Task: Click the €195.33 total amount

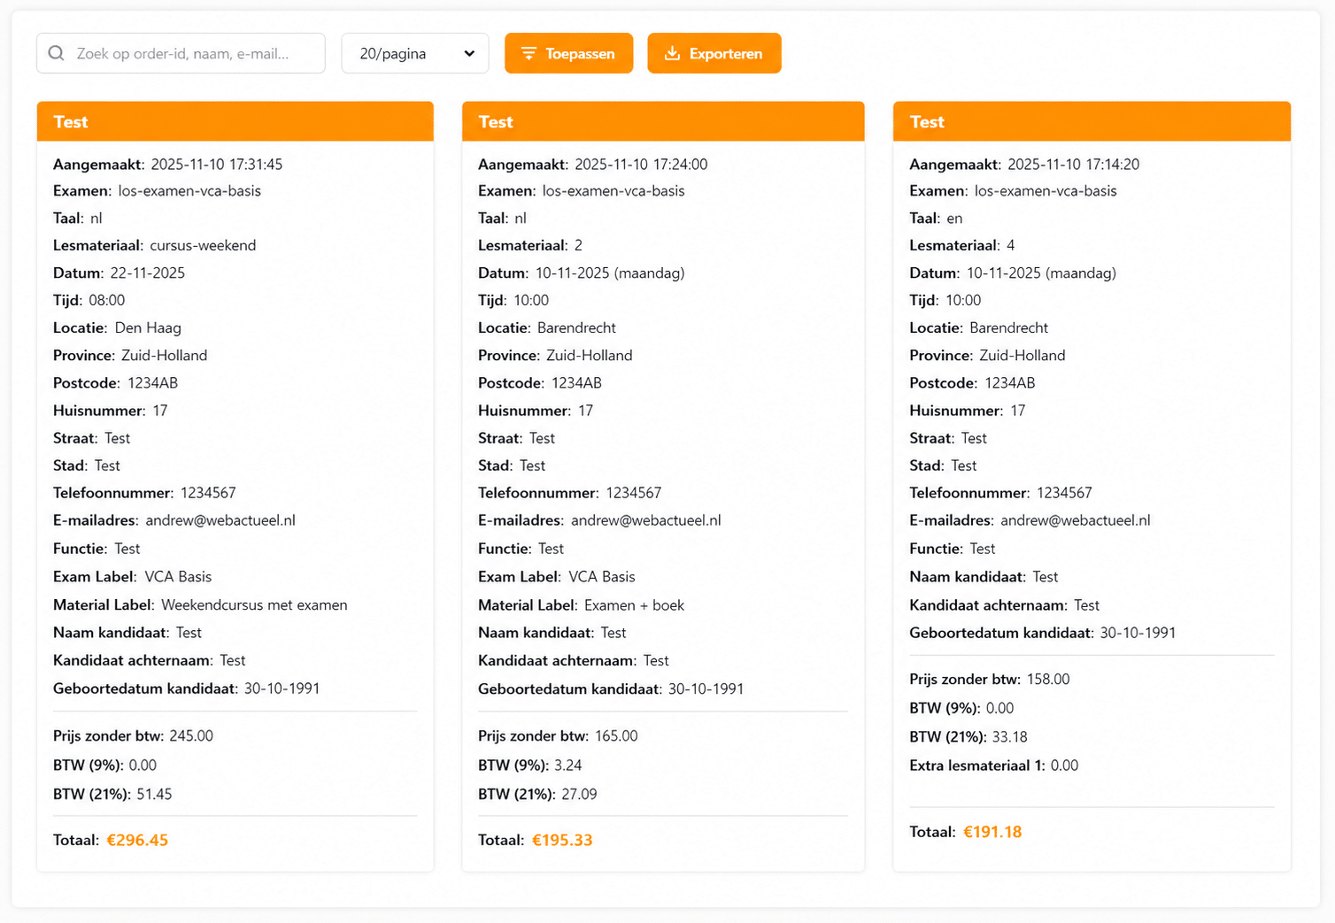Action: click(x=562, y=840)
